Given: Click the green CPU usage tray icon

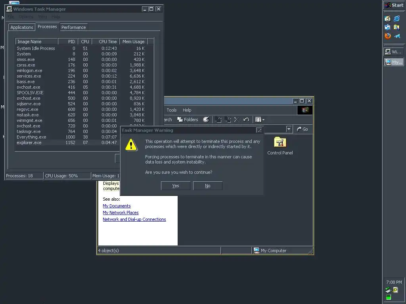Looking at the screenshot, I should point(389,297).
